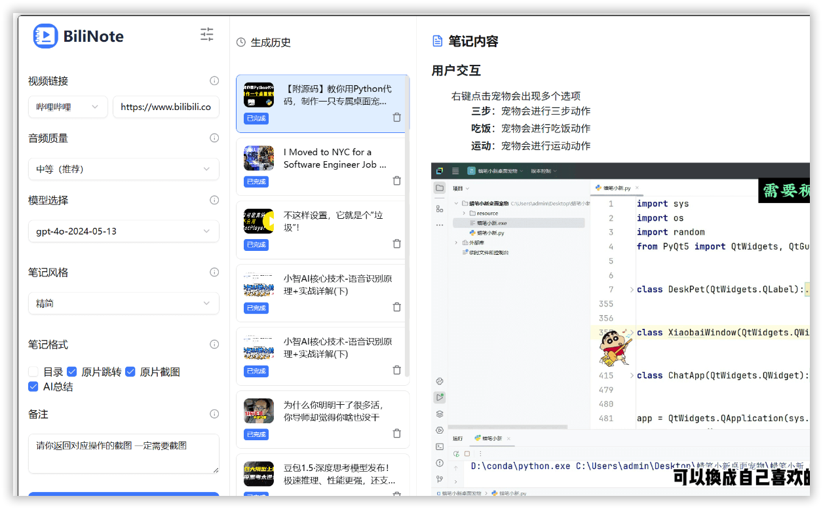This screenshot has width=823, height=509.
Task: Delete the 不这样设置 history item via trash icon
Action: [396, 244]
